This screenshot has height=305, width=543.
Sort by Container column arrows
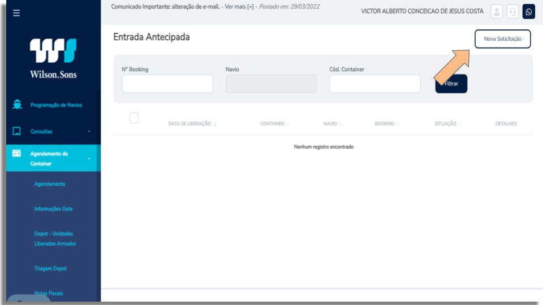288,124
